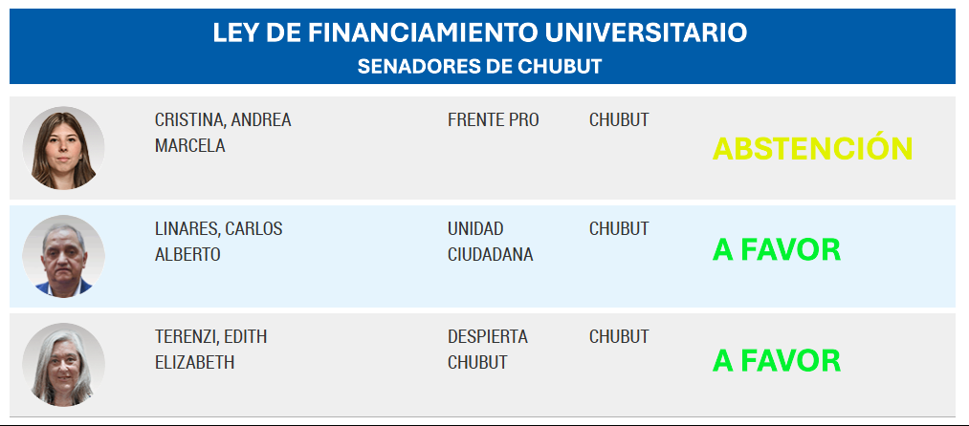Viewport: 969px width, 426px height.
Task: Click the word 'ELIZABETH'
Action: point(194,363)
